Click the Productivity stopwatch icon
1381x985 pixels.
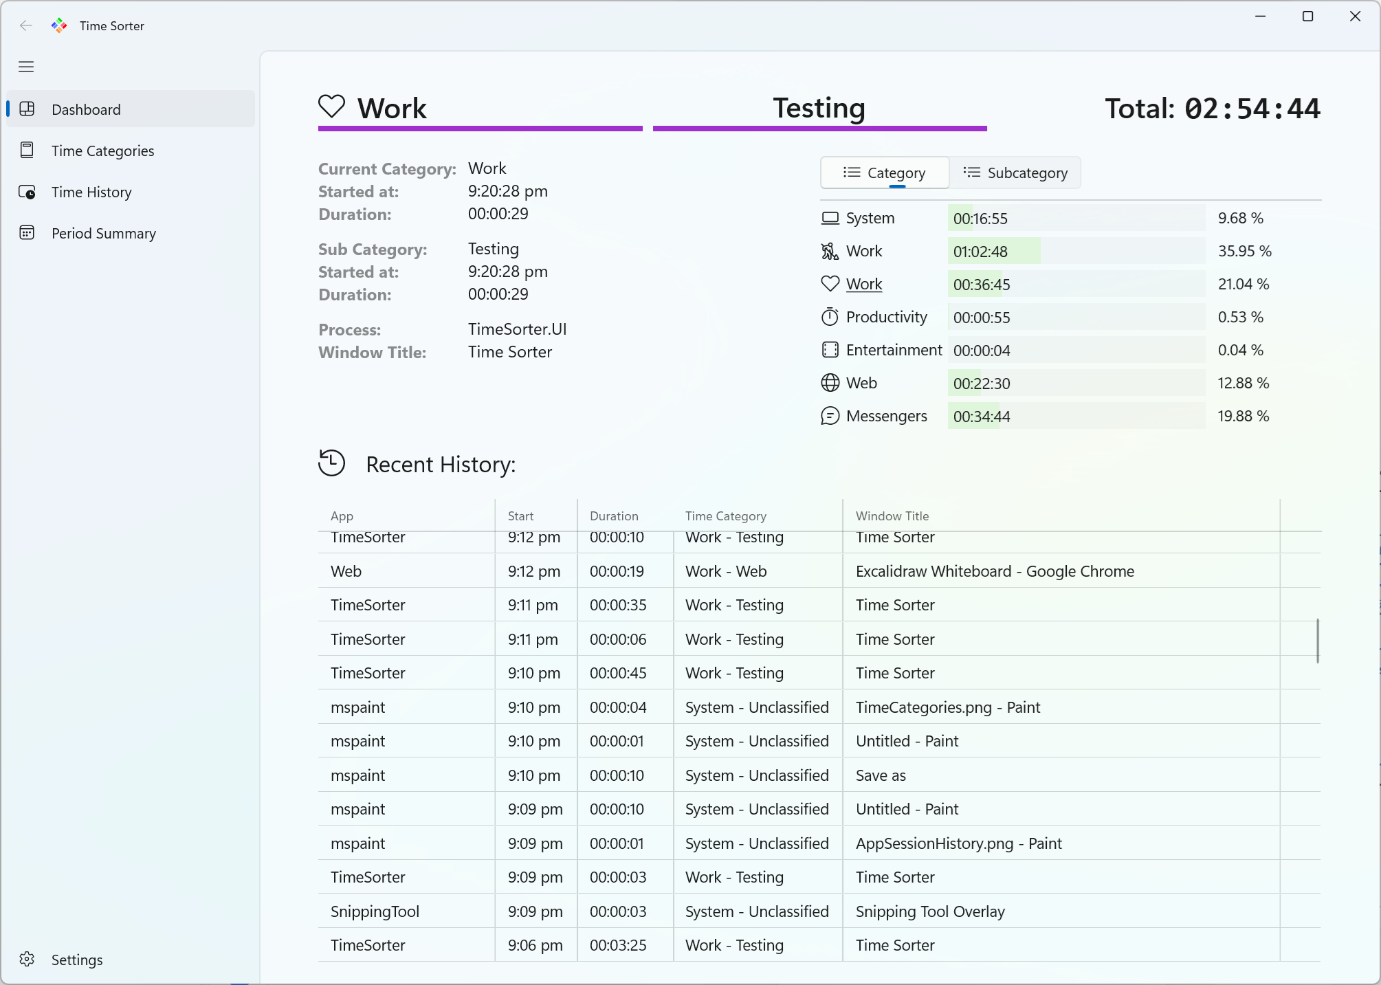[x=830, y=316]
